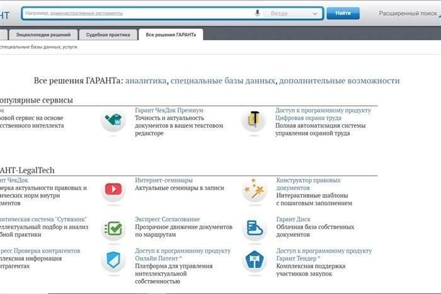Screen dimensions: 441x294
Task: Open the Расширенный поиск link
Action: tap(407, 13)
